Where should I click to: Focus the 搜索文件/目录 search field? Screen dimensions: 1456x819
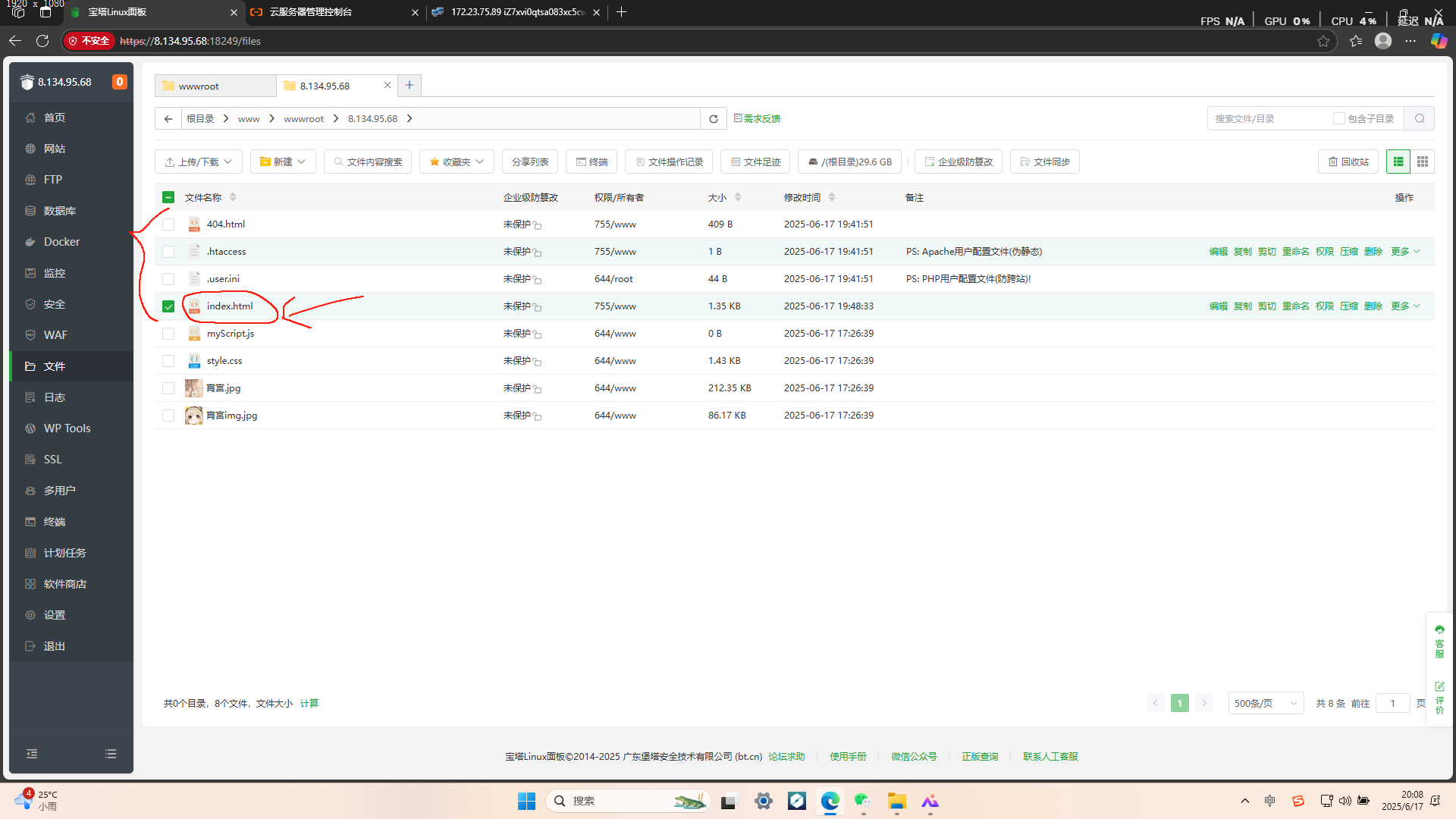(1269, 118)
